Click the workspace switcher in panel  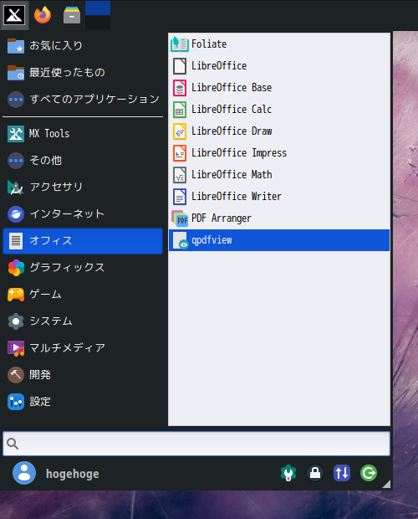[x=98, y=15]
